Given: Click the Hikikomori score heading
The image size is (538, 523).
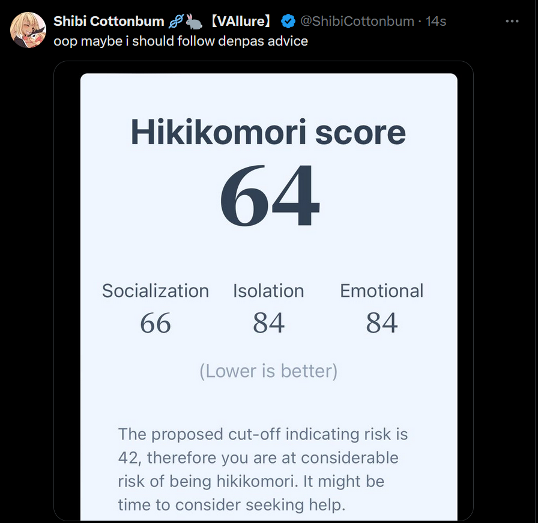Looking at the screenshot, I should point(268,133).
